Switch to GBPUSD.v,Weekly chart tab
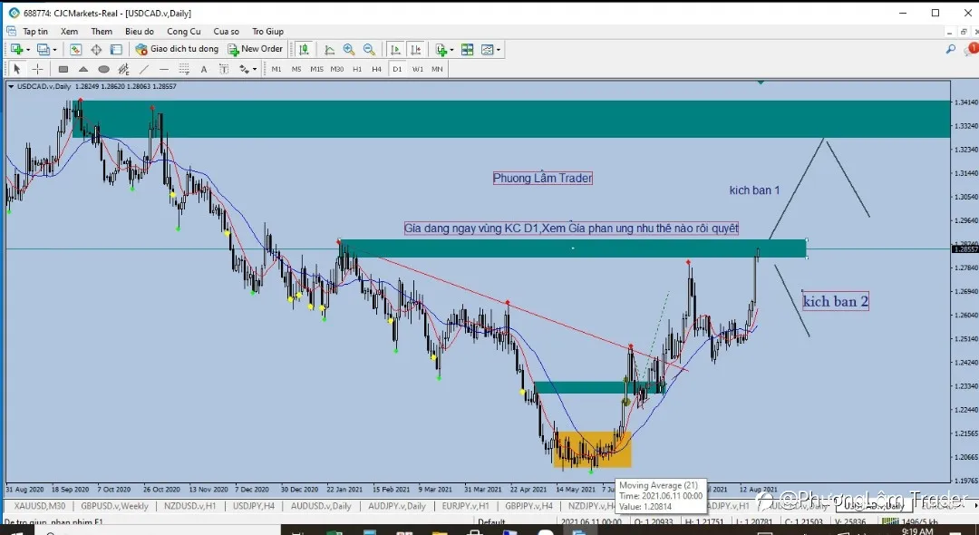Screen dimensions: 979x535 (114, 506)
